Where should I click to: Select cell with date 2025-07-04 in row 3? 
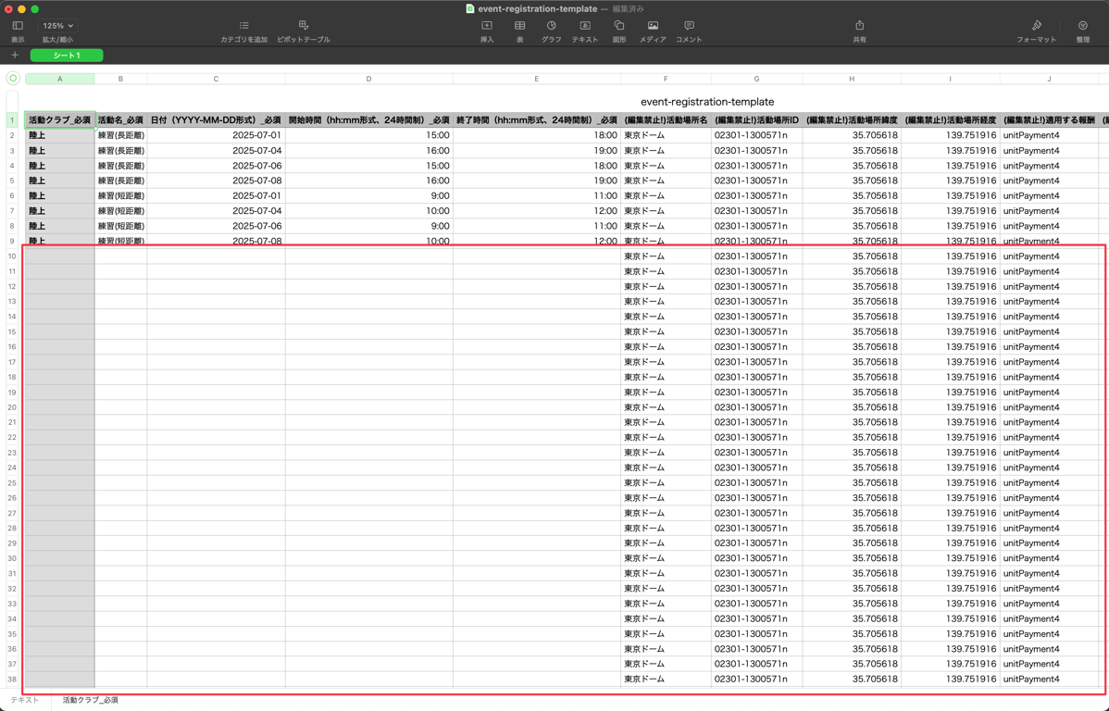[x=216, y=150]
